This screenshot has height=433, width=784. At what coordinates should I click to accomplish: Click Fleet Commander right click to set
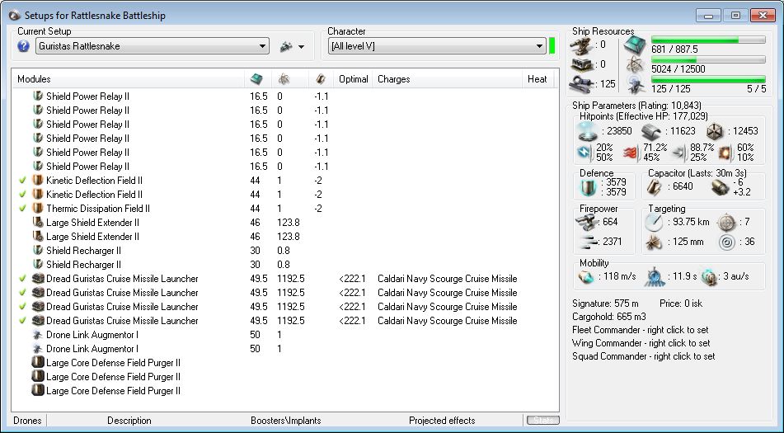pos(640,330)
